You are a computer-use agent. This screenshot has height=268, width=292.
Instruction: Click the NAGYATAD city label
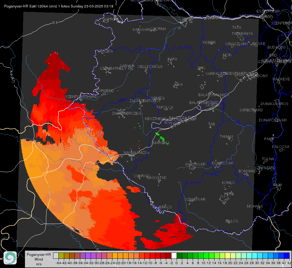[157, 177]
